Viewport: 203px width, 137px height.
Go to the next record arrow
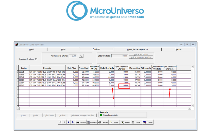point(69,122)
